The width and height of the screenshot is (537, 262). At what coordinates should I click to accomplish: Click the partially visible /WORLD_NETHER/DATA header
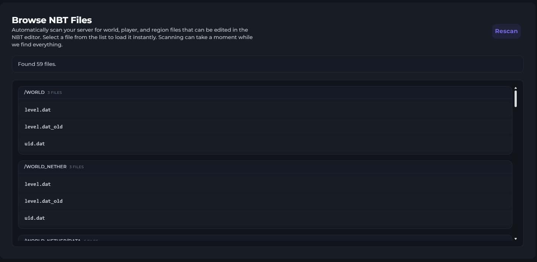pos(52,240)
